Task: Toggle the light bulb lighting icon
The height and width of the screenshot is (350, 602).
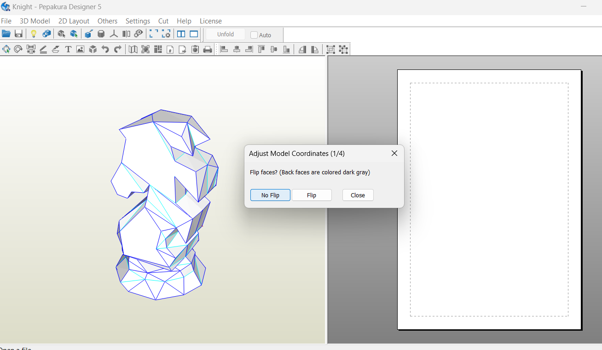Action: click(x=34, y=34)
